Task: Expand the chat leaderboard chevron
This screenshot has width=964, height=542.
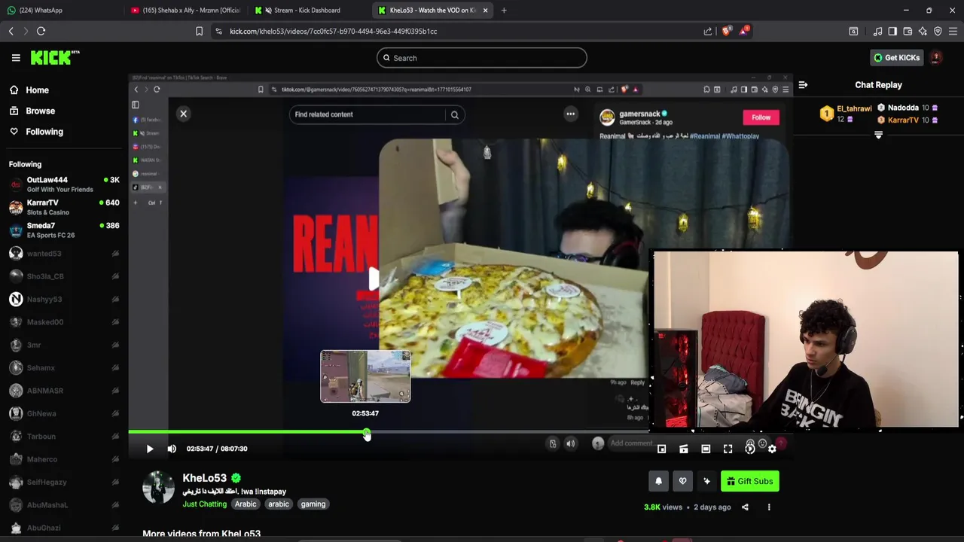Action: tap(878, 135)
